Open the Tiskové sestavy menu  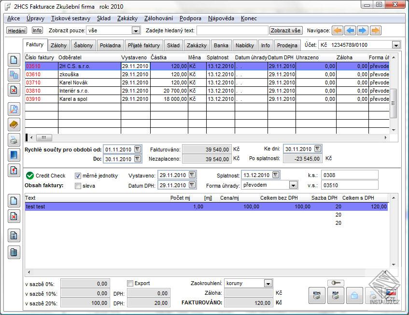point(71,18)
